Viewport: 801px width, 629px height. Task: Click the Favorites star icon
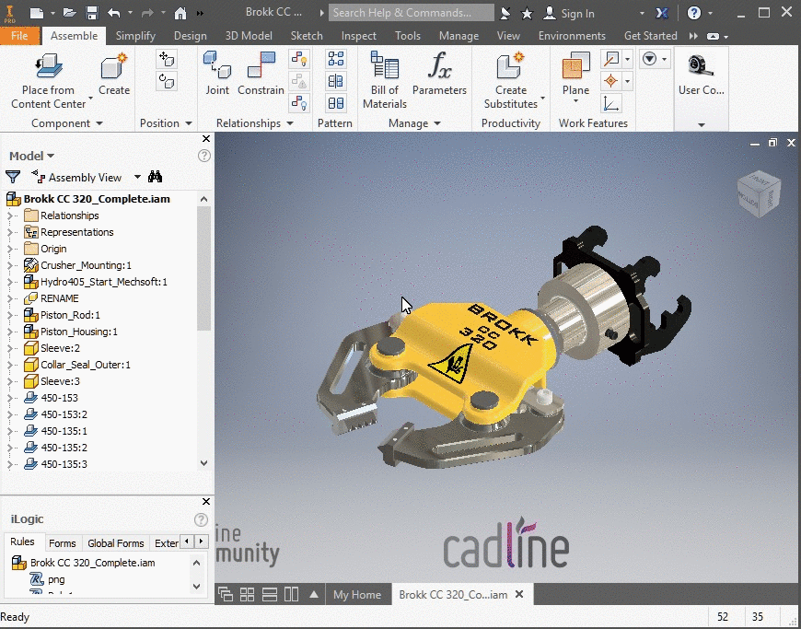[x=528, y=13]
